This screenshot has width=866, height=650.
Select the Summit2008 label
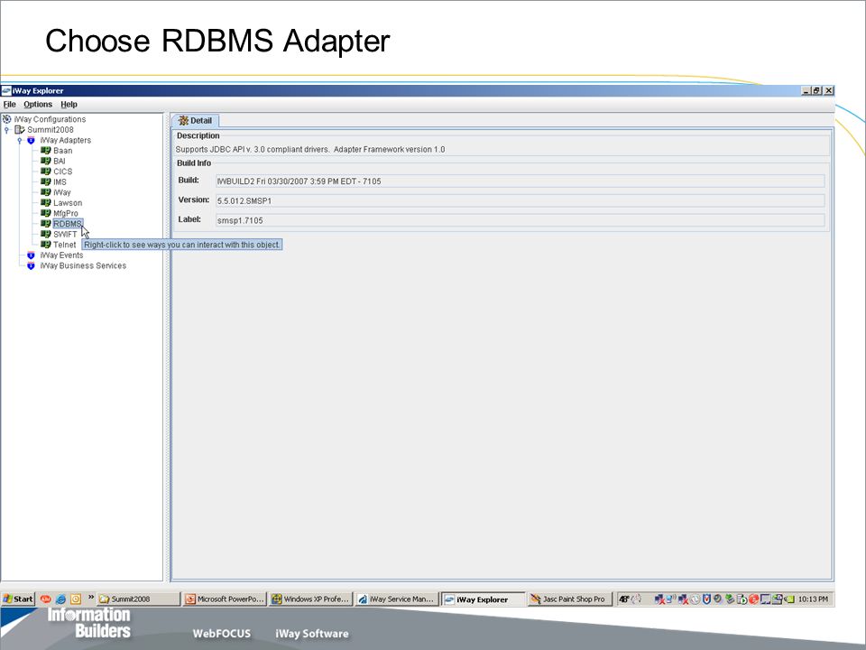click(51, 130)
